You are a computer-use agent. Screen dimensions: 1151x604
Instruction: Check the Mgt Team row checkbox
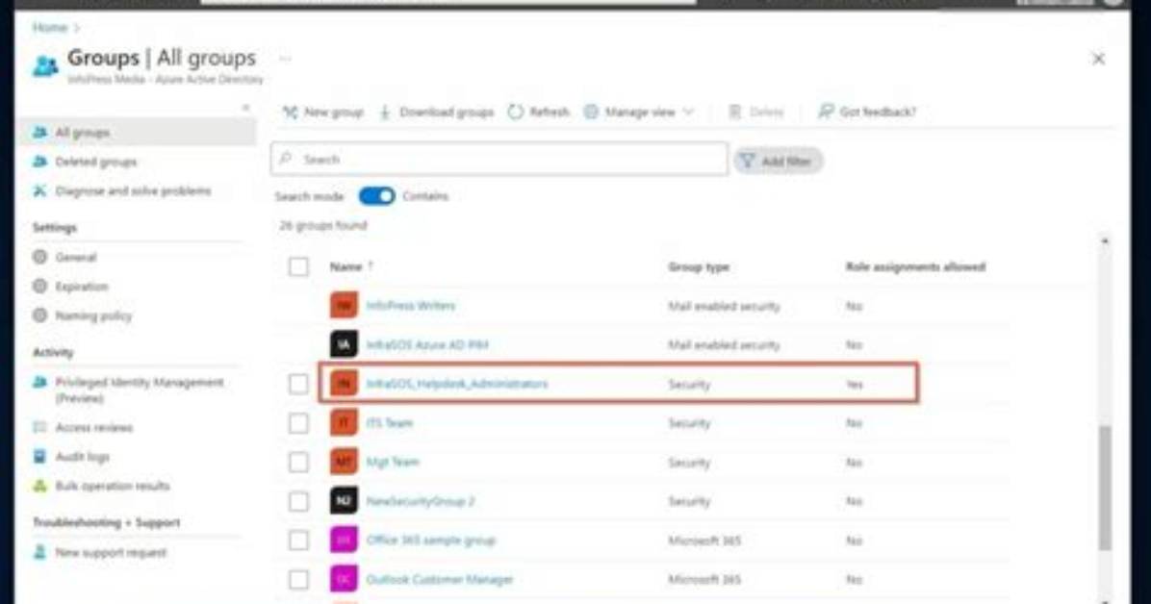tap(298, 463)
